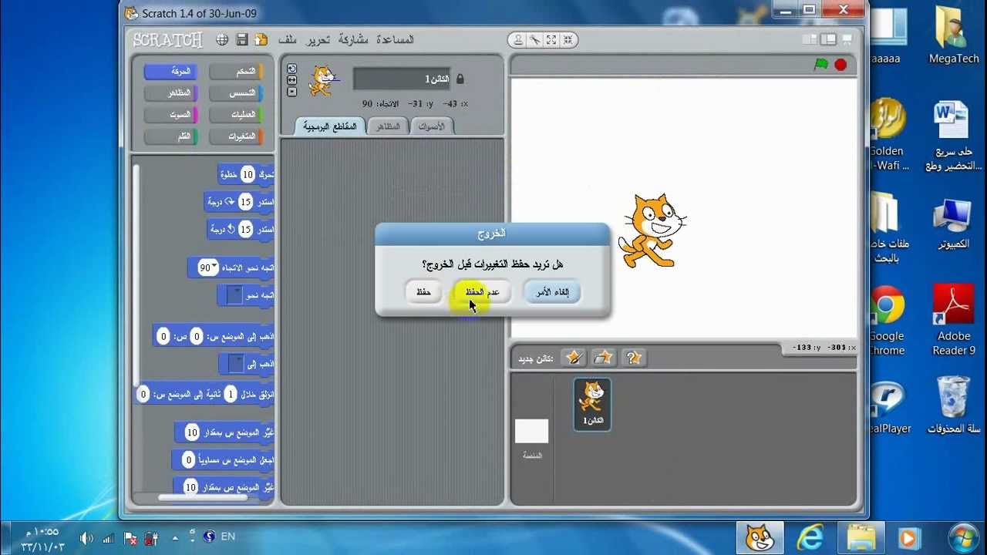
Task: Enable free rotation style for the sprite
Action: click(x=291, y=69)
